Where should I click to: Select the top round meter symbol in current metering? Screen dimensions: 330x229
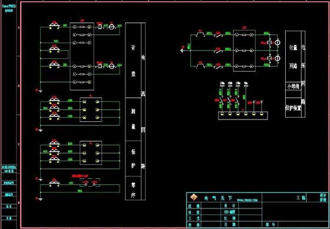[x=111, y=26]
